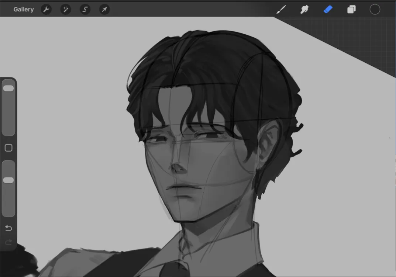Activate the Transform arrow tool
The height and width of the screenshot is (277, 396).
[x=104, y=10]
